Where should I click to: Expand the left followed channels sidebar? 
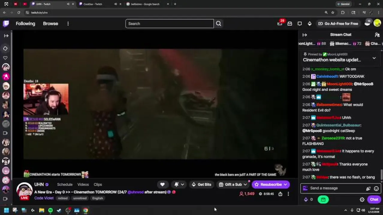point(6,36)
